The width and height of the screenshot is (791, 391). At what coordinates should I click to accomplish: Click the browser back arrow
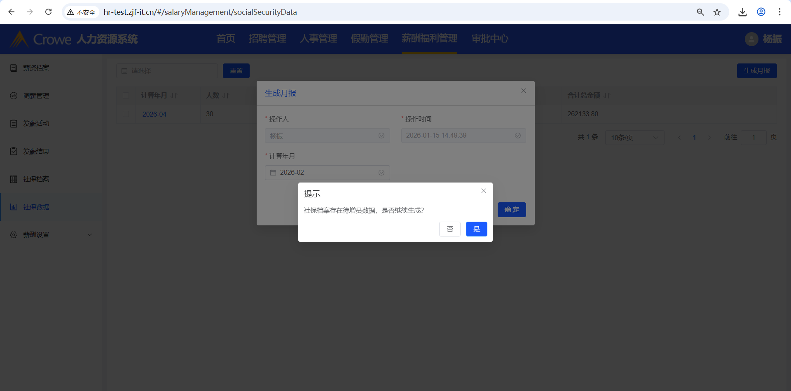point(12,12)
